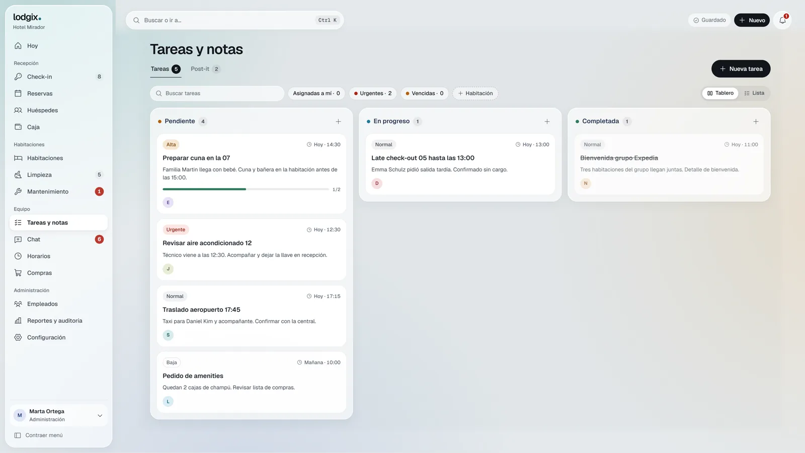The height and width of the screenshot is (453, 805).
Task: Open the Traslado aeropuerto 17:45 task title
Action: coord(201,310)
